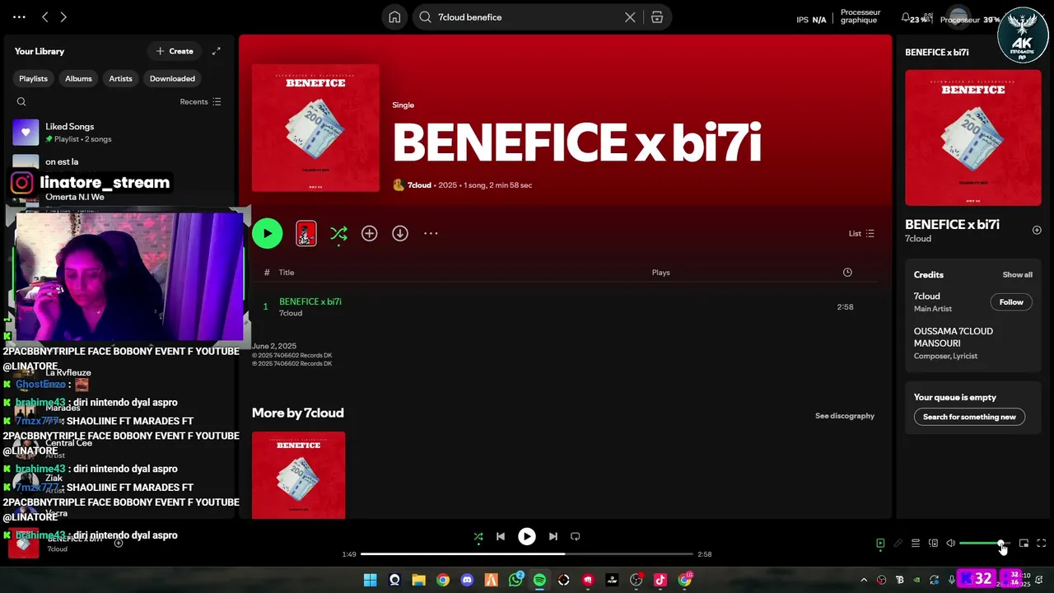Open album card under More by 7cloud
The image size is (1054, 593).
pos(298,475)
